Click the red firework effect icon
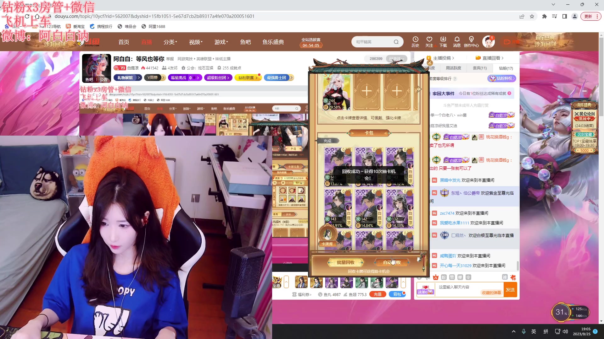604x339 pixels. pos(514,277)
